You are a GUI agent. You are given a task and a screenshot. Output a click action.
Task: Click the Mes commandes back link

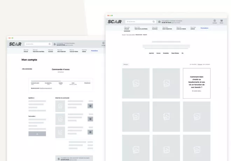click(27, 69)
